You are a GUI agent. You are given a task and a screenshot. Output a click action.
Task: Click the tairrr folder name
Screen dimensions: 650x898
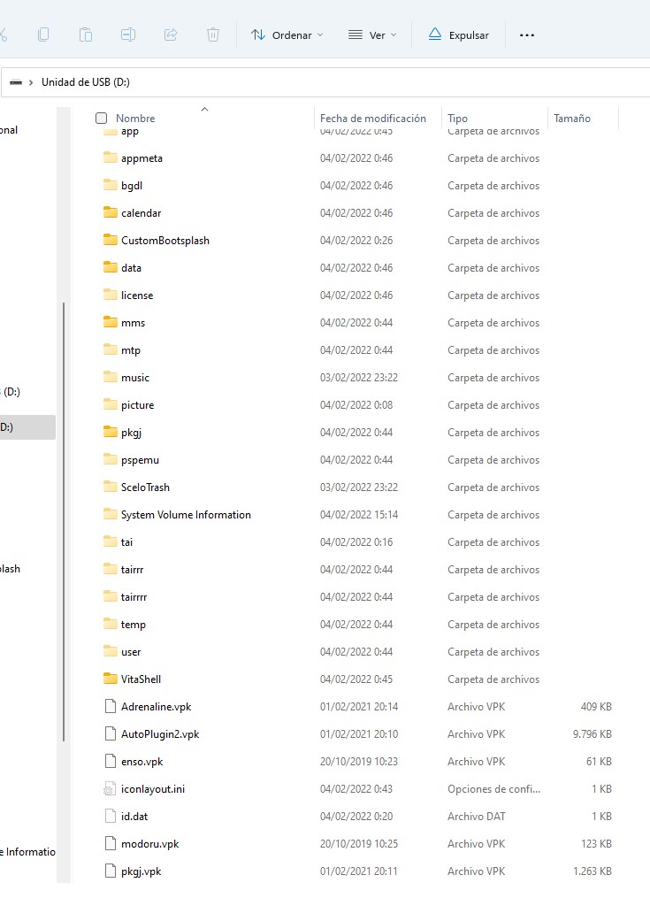coord(132,570)
